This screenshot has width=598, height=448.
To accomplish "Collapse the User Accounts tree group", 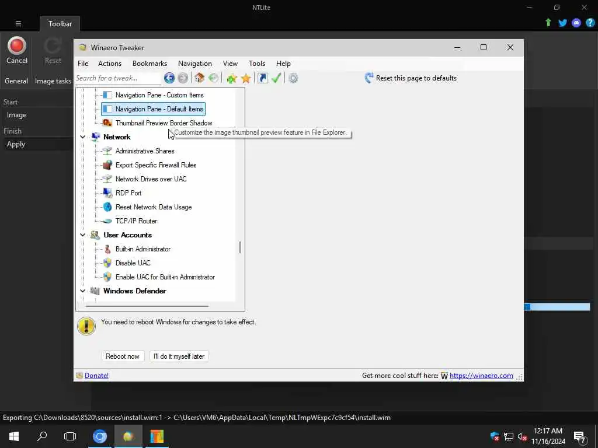I will pos(83,235).
